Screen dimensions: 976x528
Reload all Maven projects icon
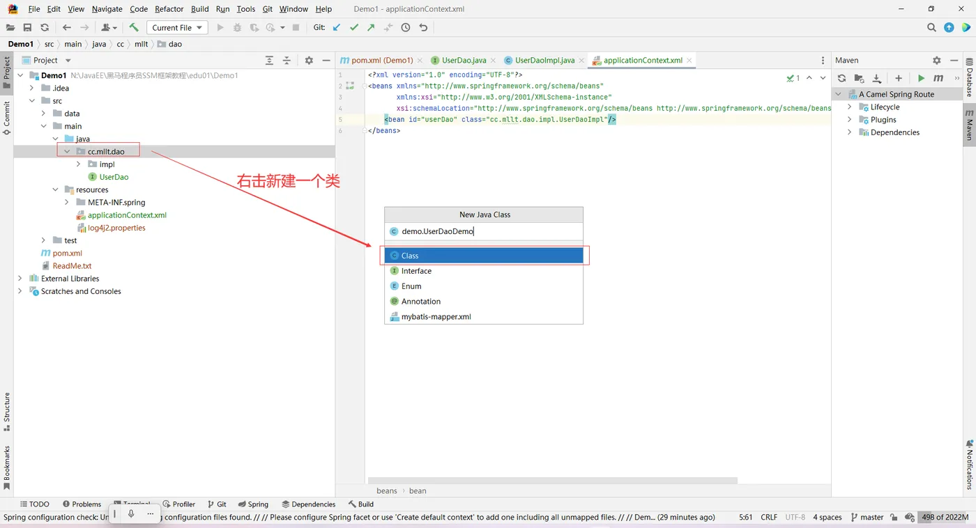[x=841, y=78]
